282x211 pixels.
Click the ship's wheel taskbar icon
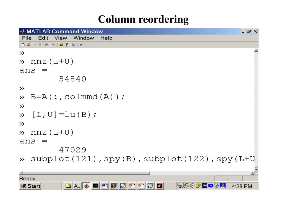[114, 186]
